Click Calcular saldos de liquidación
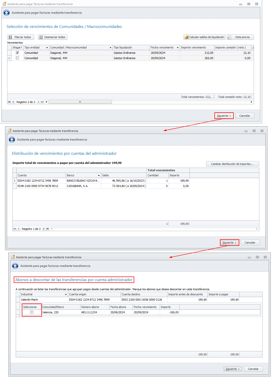Image resolution: width=272 pixels, height=378 pixels. (204, 37)
